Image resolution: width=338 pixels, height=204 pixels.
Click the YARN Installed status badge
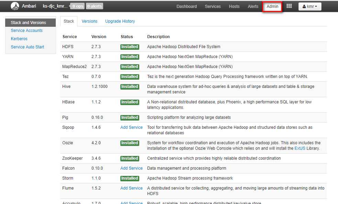pos(130,57)
